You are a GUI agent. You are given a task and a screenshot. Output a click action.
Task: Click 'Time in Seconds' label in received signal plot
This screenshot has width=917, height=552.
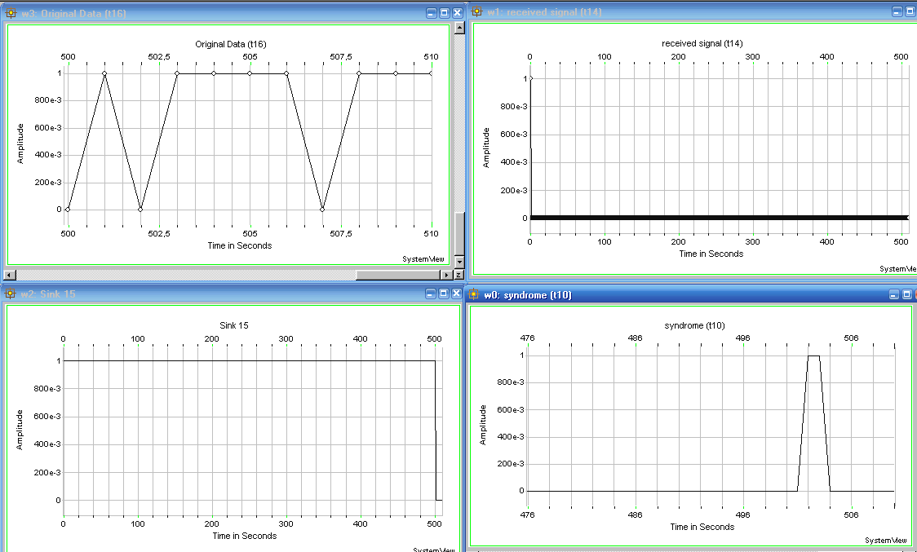click(x=711, y=254)
